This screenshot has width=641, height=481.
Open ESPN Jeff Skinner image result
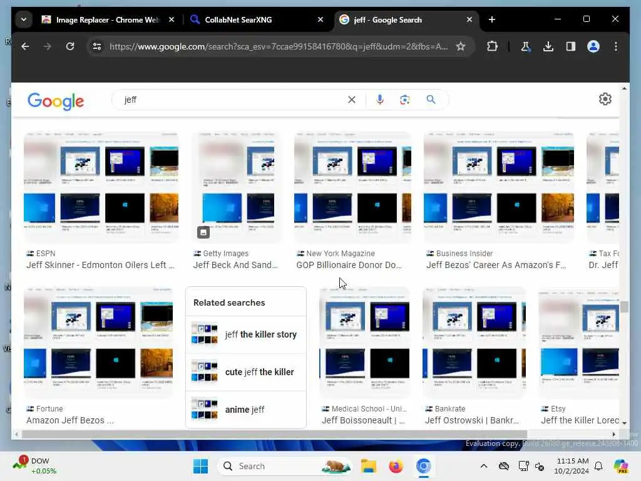click(x=101, y=187)
